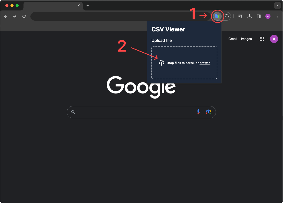Open the upload file drop zone
The image size is (283, 203).
(184, 63)
